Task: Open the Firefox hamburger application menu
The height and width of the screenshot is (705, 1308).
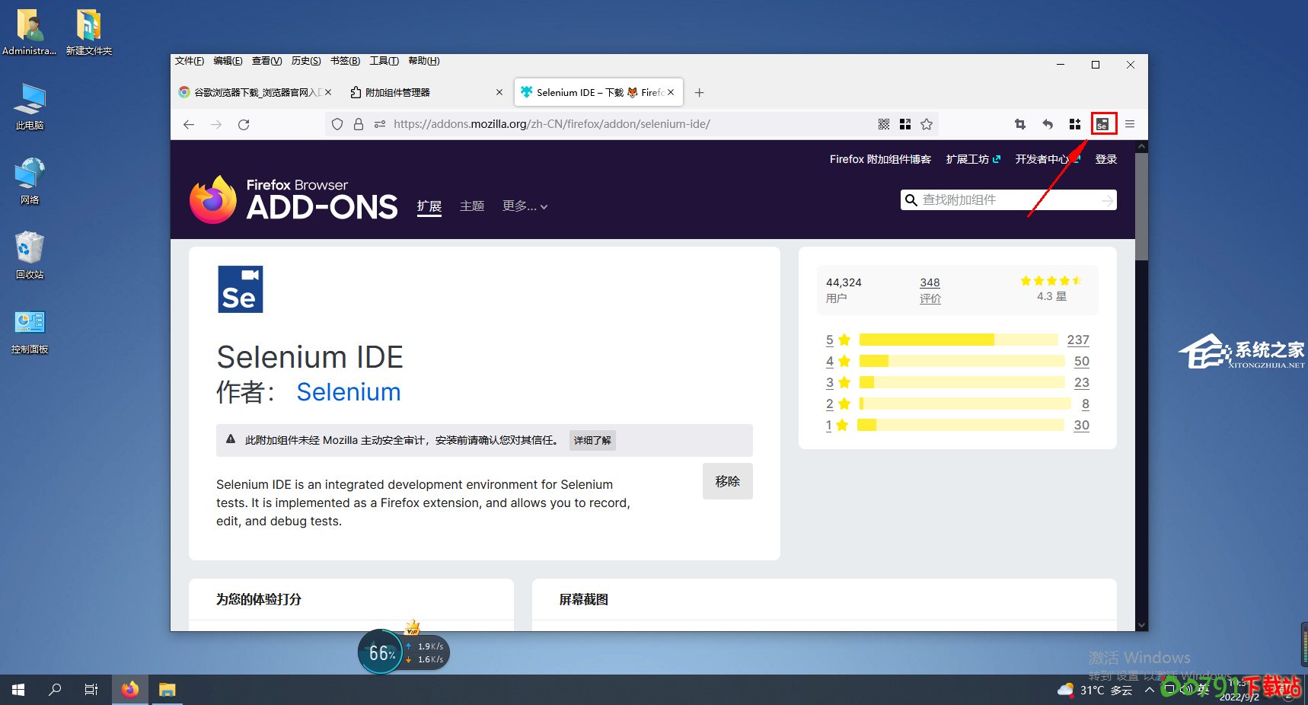Action: click(1130, 124)
